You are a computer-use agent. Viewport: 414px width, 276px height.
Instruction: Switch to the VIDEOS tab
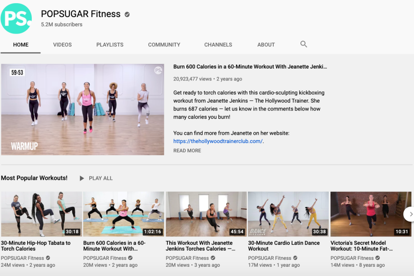coord(62,45)
